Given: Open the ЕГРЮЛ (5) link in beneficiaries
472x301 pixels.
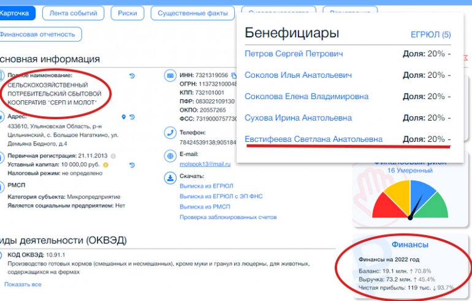Looking at the screenshot, I should click(x=430, y=34).
